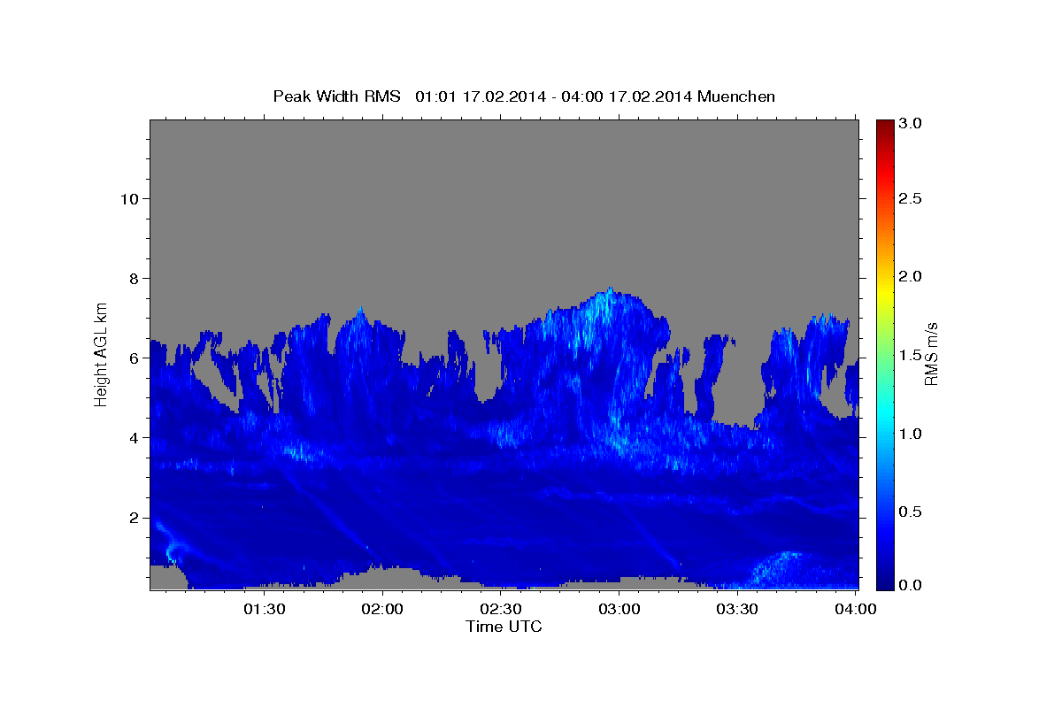Click the colorbar value 3.0
The image size is (1062, 708).
(912, 123)
